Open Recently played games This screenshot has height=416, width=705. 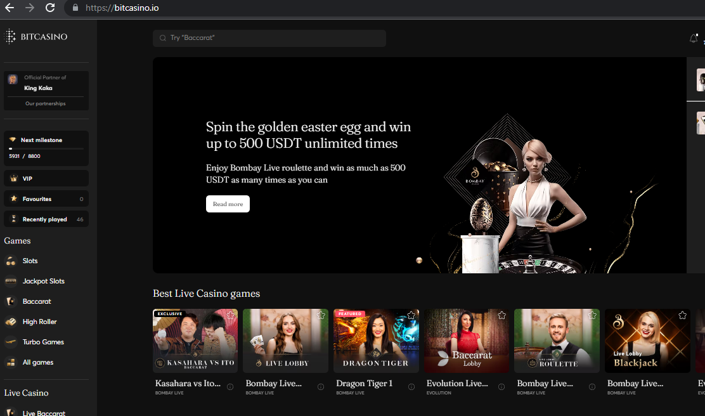pyautogui.click(x=46, y=219)
